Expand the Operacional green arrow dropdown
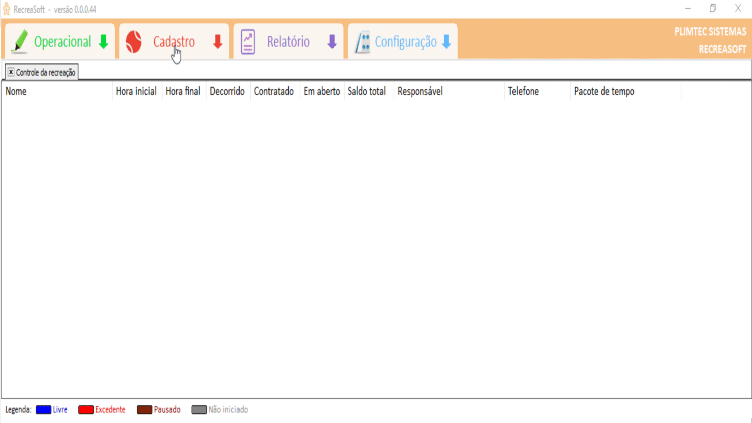The image size is (752, 423). (103, 42)
